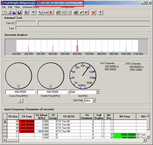Expand the Grid Step MHz dropdown
The image size is (153, 145).
pos(94,101)
